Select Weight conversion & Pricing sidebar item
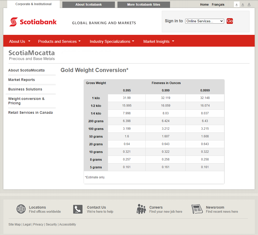Viewport: 258px width, 235px height. [x=26, y=101]
